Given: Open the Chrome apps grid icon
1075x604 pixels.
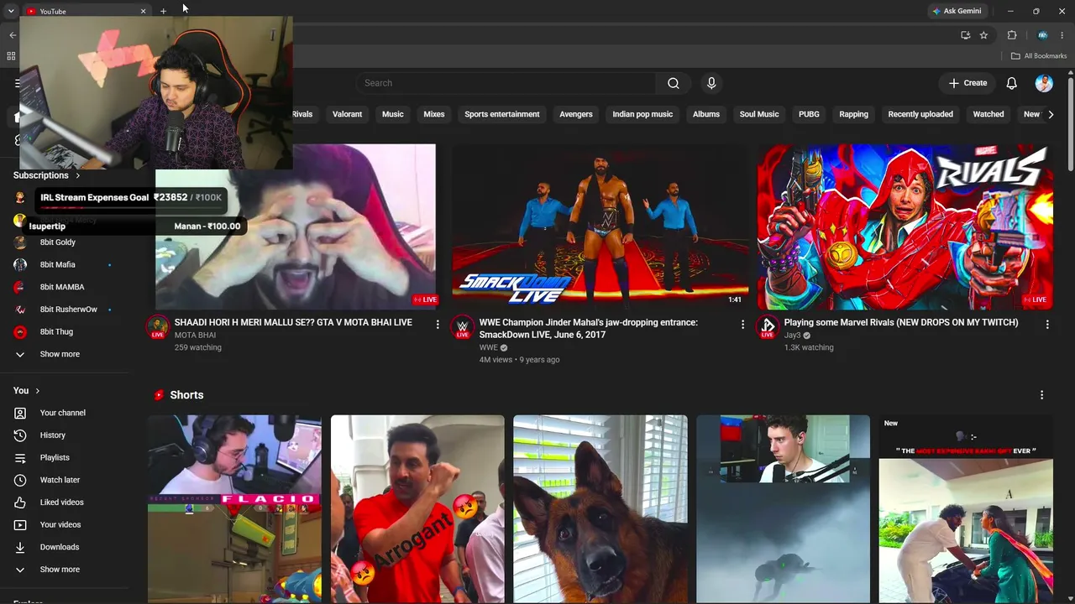Looking at the screenshot, I should pos(11,56).
